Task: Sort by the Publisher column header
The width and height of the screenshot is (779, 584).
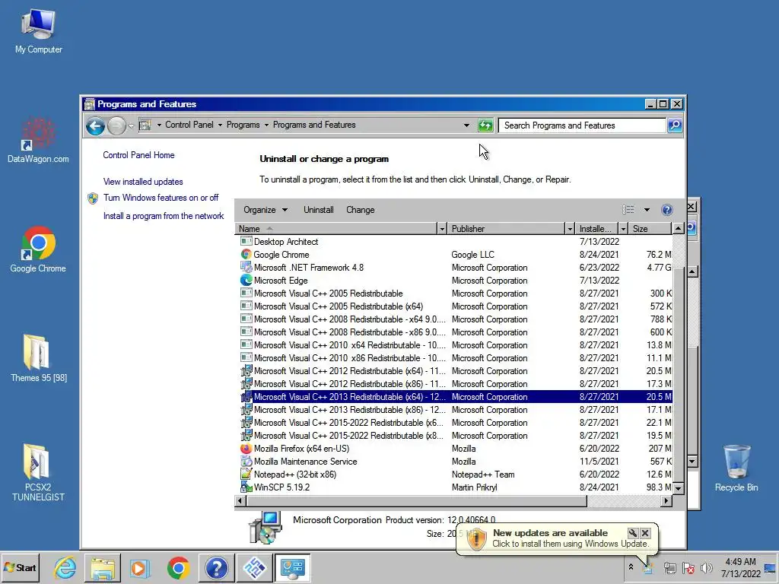Action: pos(506,228)
